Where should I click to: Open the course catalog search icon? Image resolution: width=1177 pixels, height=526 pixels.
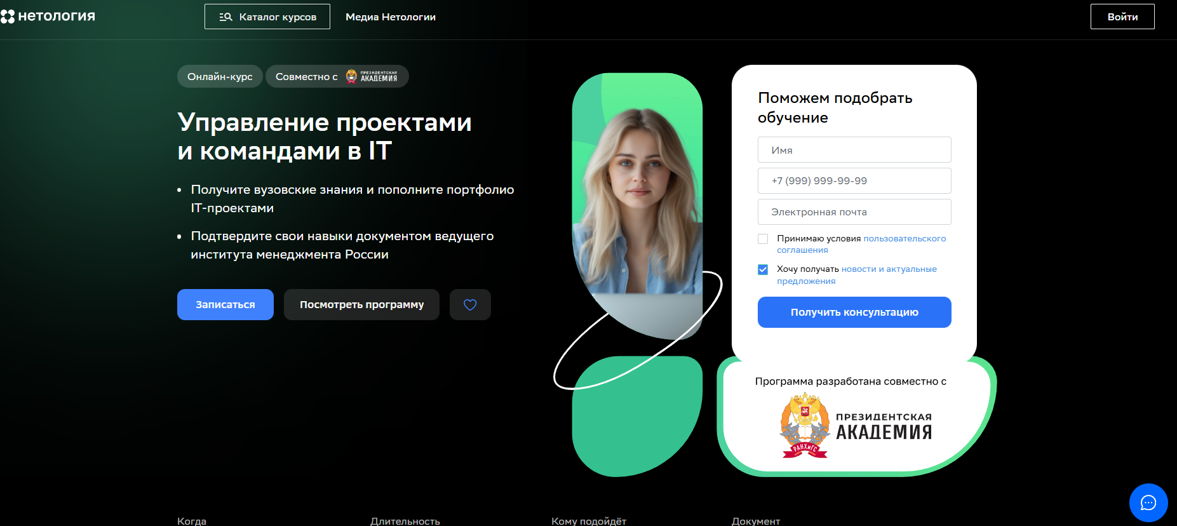(225, 17)
